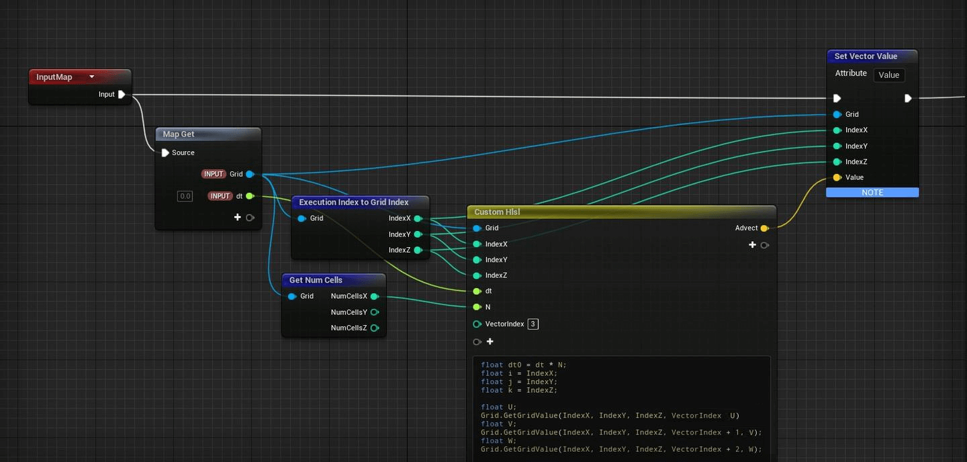Select the Execution Index to Grid Index header
This screenshot has width=967, height=462.
click(x=360, y=202)
